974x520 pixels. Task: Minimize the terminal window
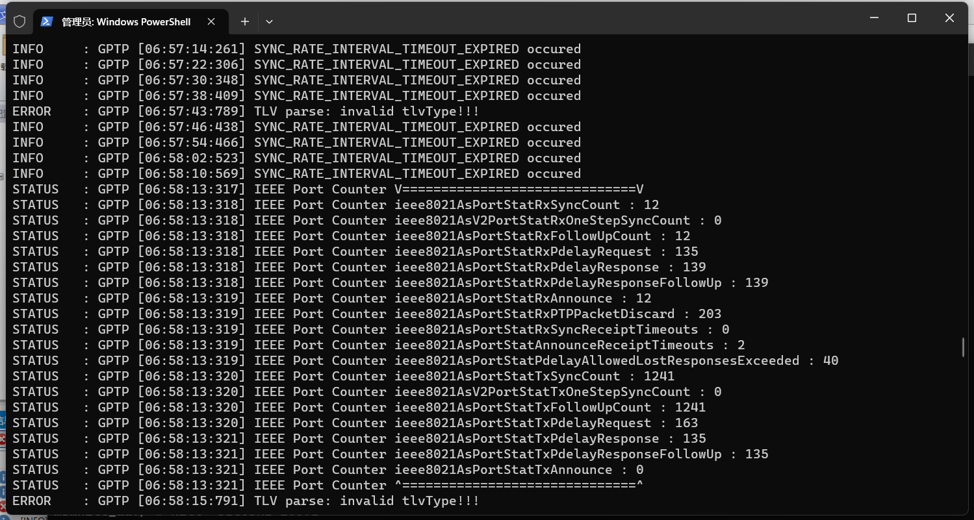click(x=874, y=18)
